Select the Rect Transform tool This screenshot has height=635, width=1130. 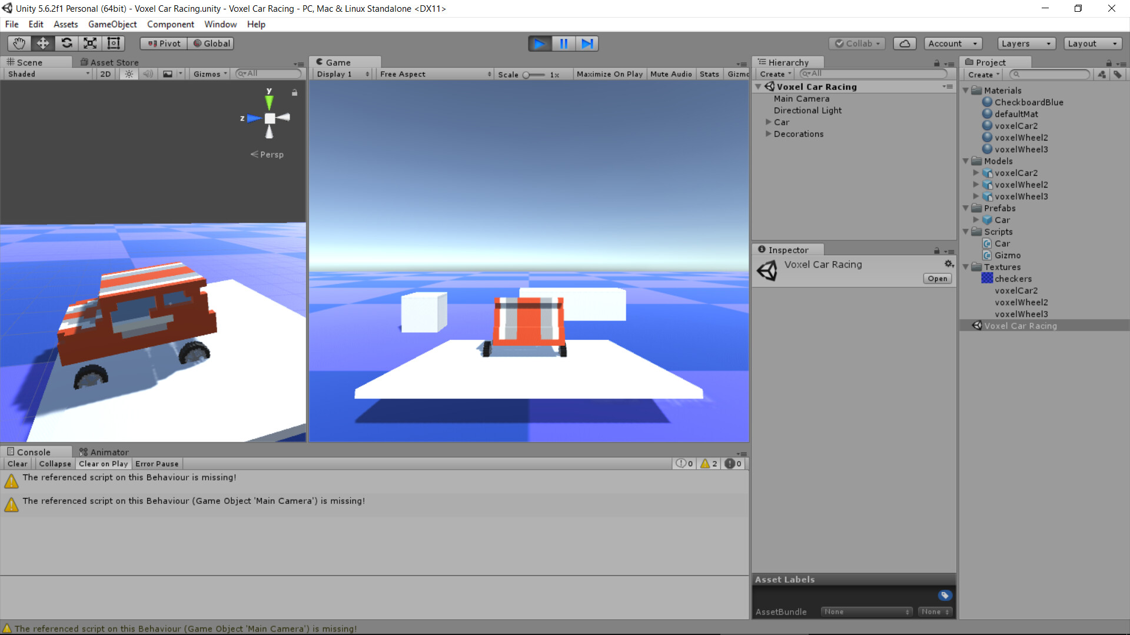click(x=113, y=43)
